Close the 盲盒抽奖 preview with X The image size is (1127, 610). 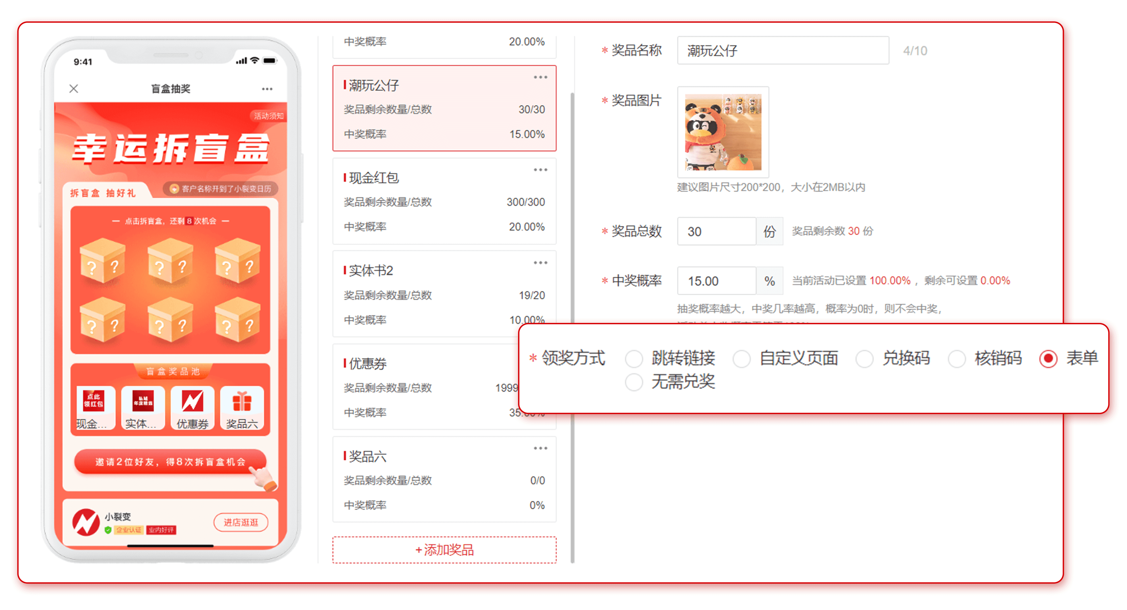[x=74, y=88]
